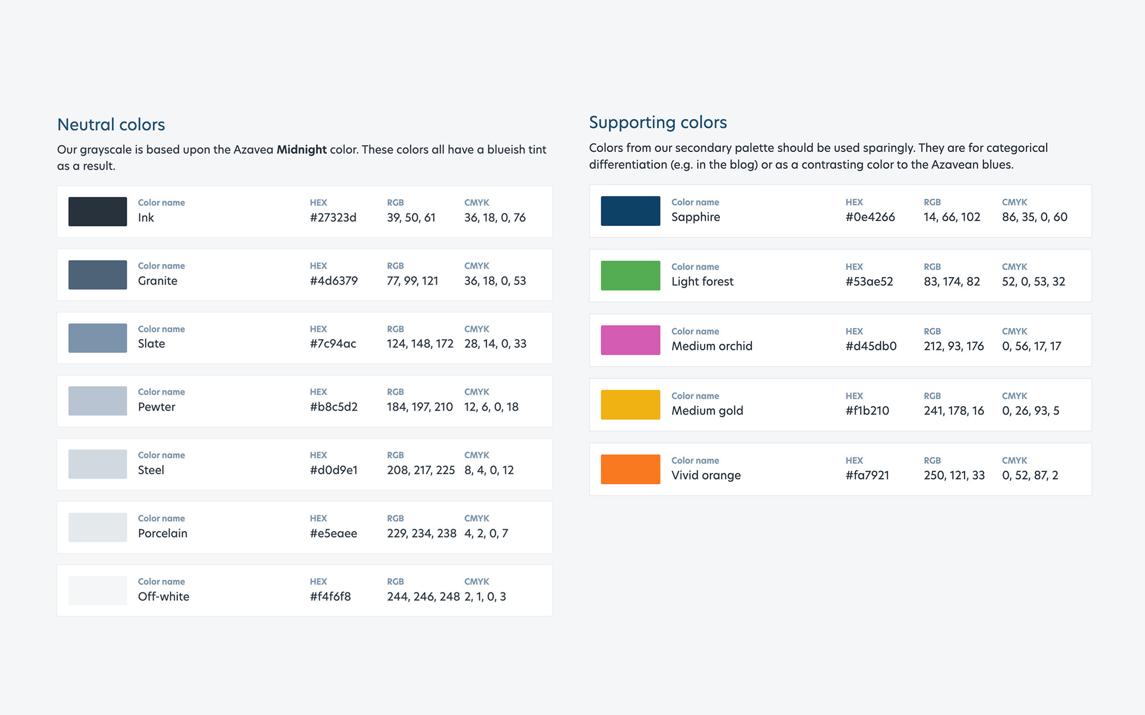Click the Supporting colors heading
1145x715 pixels.
pos(658,123)
